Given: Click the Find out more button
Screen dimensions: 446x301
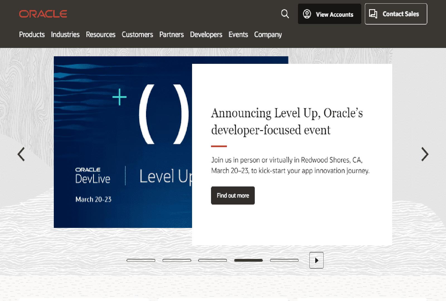Looking at the screenshot, I should coord(233,195).
